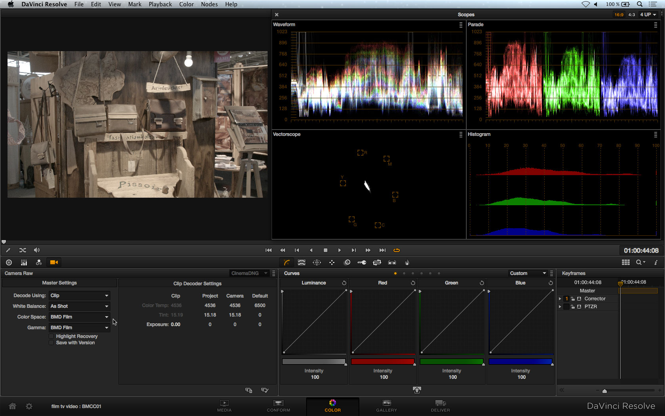Image resolution: width=665 pixels, height=416 pixels.
Task: Click the Camera Raw palette icon
Action: 54,262
